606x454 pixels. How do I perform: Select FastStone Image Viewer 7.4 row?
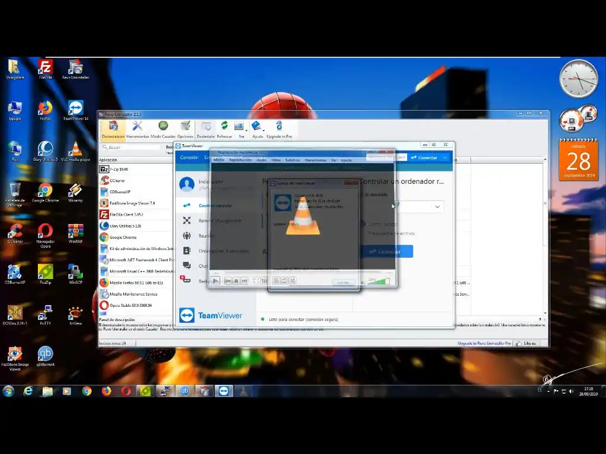[136, 203]
